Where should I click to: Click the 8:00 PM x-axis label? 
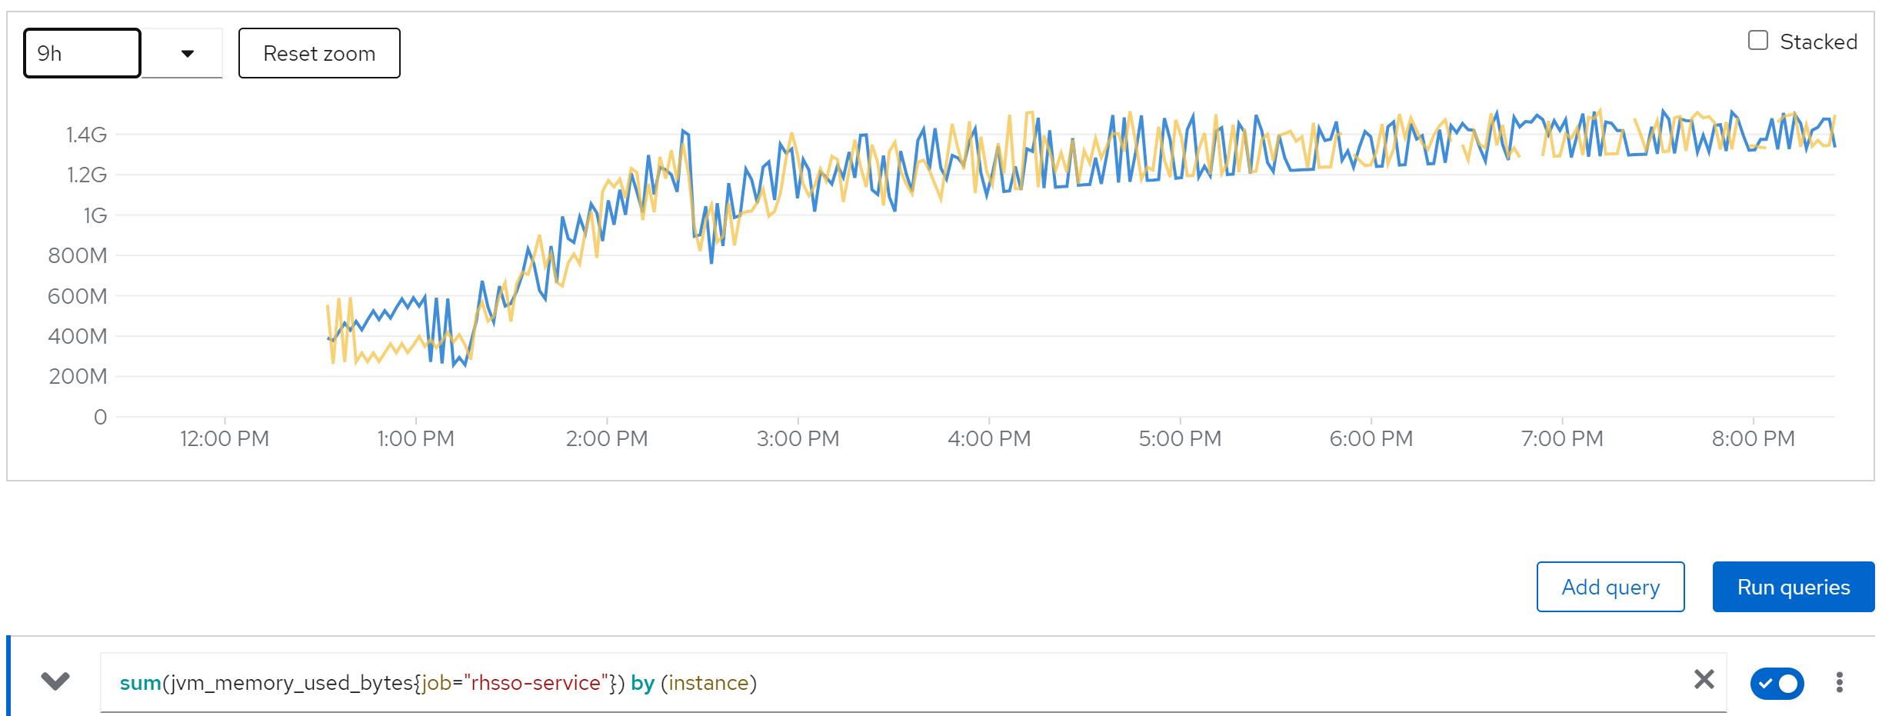[x=1753, y=438]
